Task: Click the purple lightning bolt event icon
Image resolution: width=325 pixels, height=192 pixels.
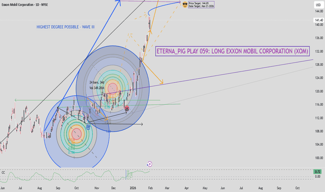Action: point(149,163)
